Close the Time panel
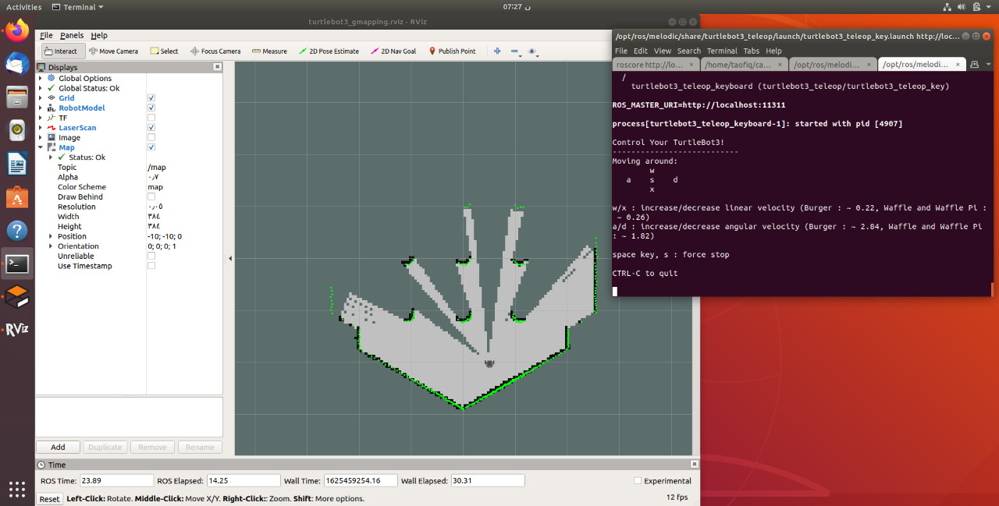Image resolution: width=999 pixels, height=506 pixels. 694,464
